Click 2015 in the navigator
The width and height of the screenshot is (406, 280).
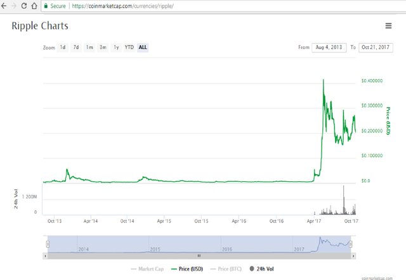point(155,249)
